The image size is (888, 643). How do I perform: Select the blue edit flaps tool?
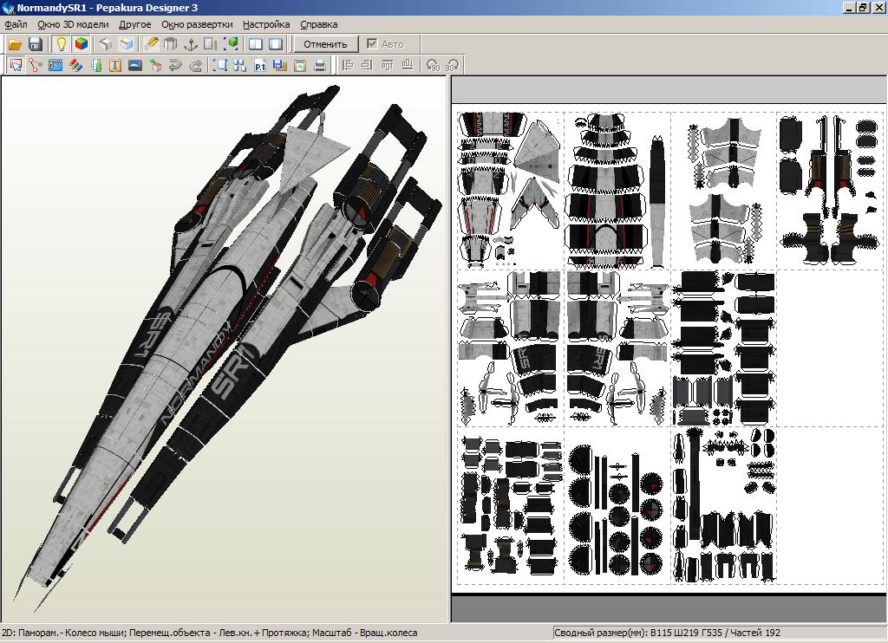click(x=55, y=65)
